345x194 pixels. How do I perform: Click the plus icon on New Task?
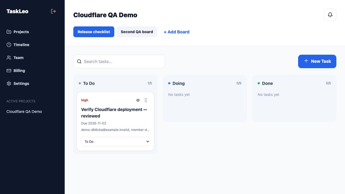pyautogui.click(x=306, y=61)
